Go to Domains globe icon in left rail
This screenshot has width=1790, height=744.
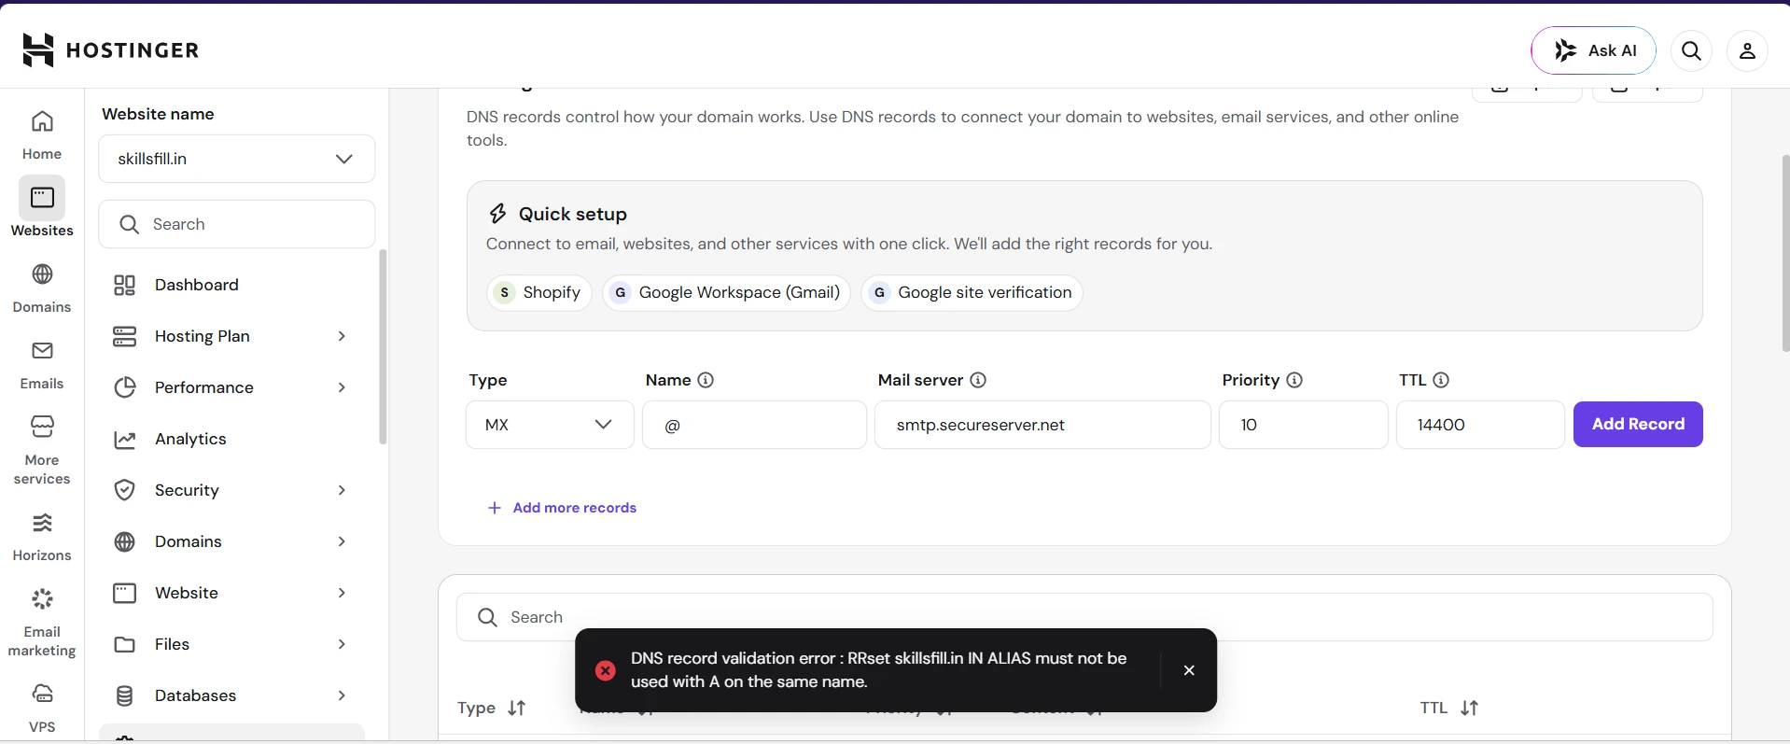42,274
